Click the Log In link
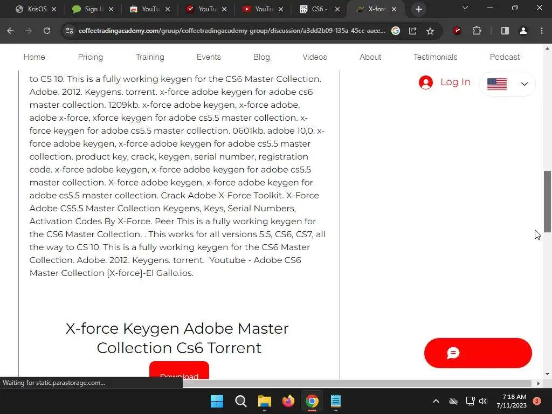Screen dimensions: 552x414 pos(456,82)
